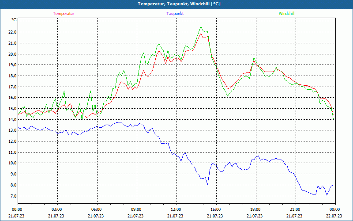
Task: Click the green Windchill legend label
Action: 286,14
